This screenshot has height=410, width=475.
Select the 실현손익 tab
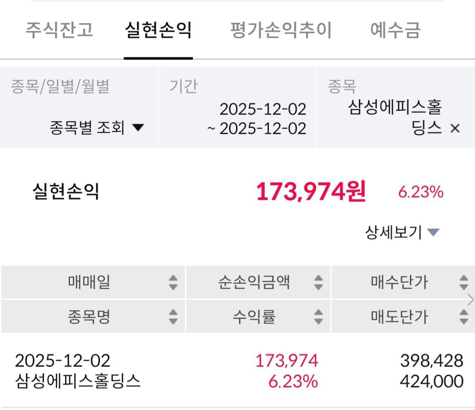coord(158,30)
